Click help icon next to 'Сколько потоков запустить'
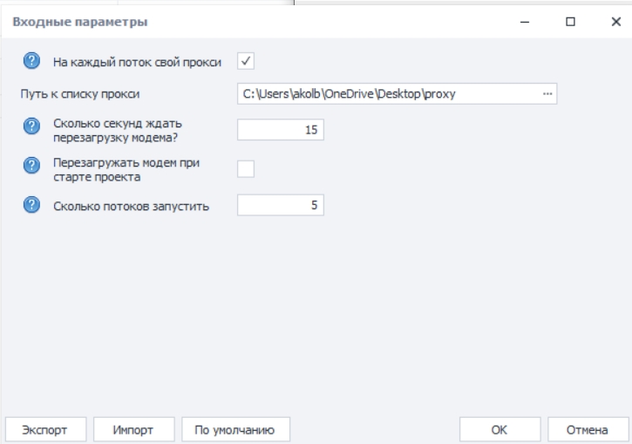Viewport: 632px width, 444px height. pyautogui.click(x=32, y=206)
